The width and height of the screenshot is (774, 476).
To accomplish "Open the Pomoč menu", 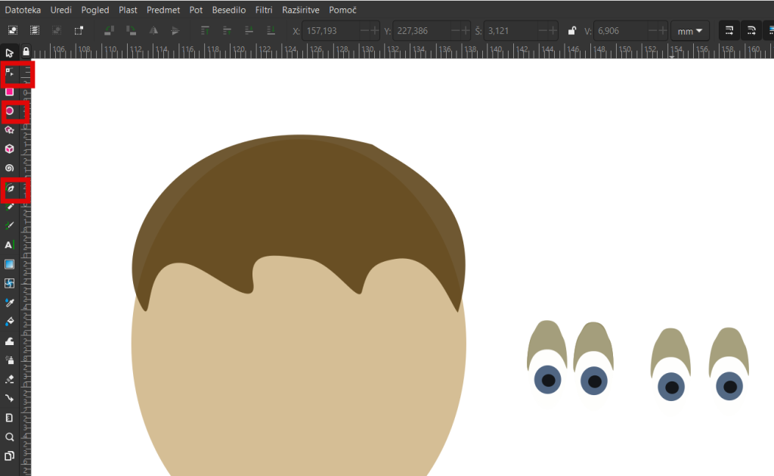I will coord(342,10).
